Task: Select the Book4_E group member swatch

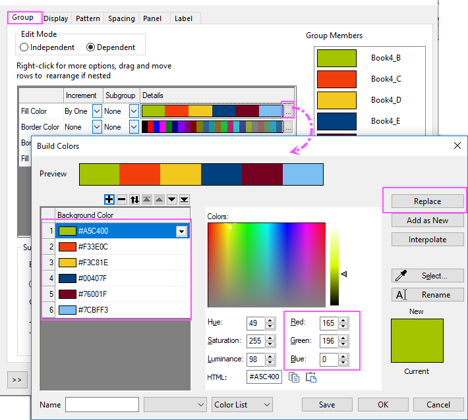Action: click(x=337, y=121)
